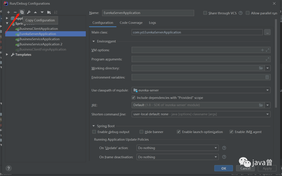
Task: Click the Environment variables field
Action: [201, 77]
